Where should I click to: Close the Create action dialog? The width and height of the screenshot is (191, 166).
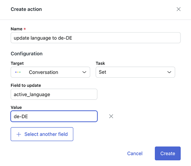[178, 9]
